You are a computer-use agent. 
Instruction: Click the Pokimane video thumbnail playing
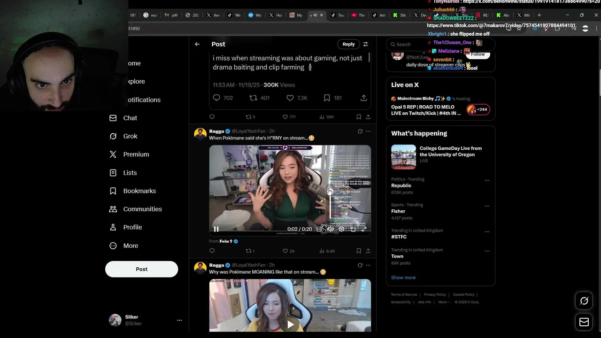coord(290,190)
